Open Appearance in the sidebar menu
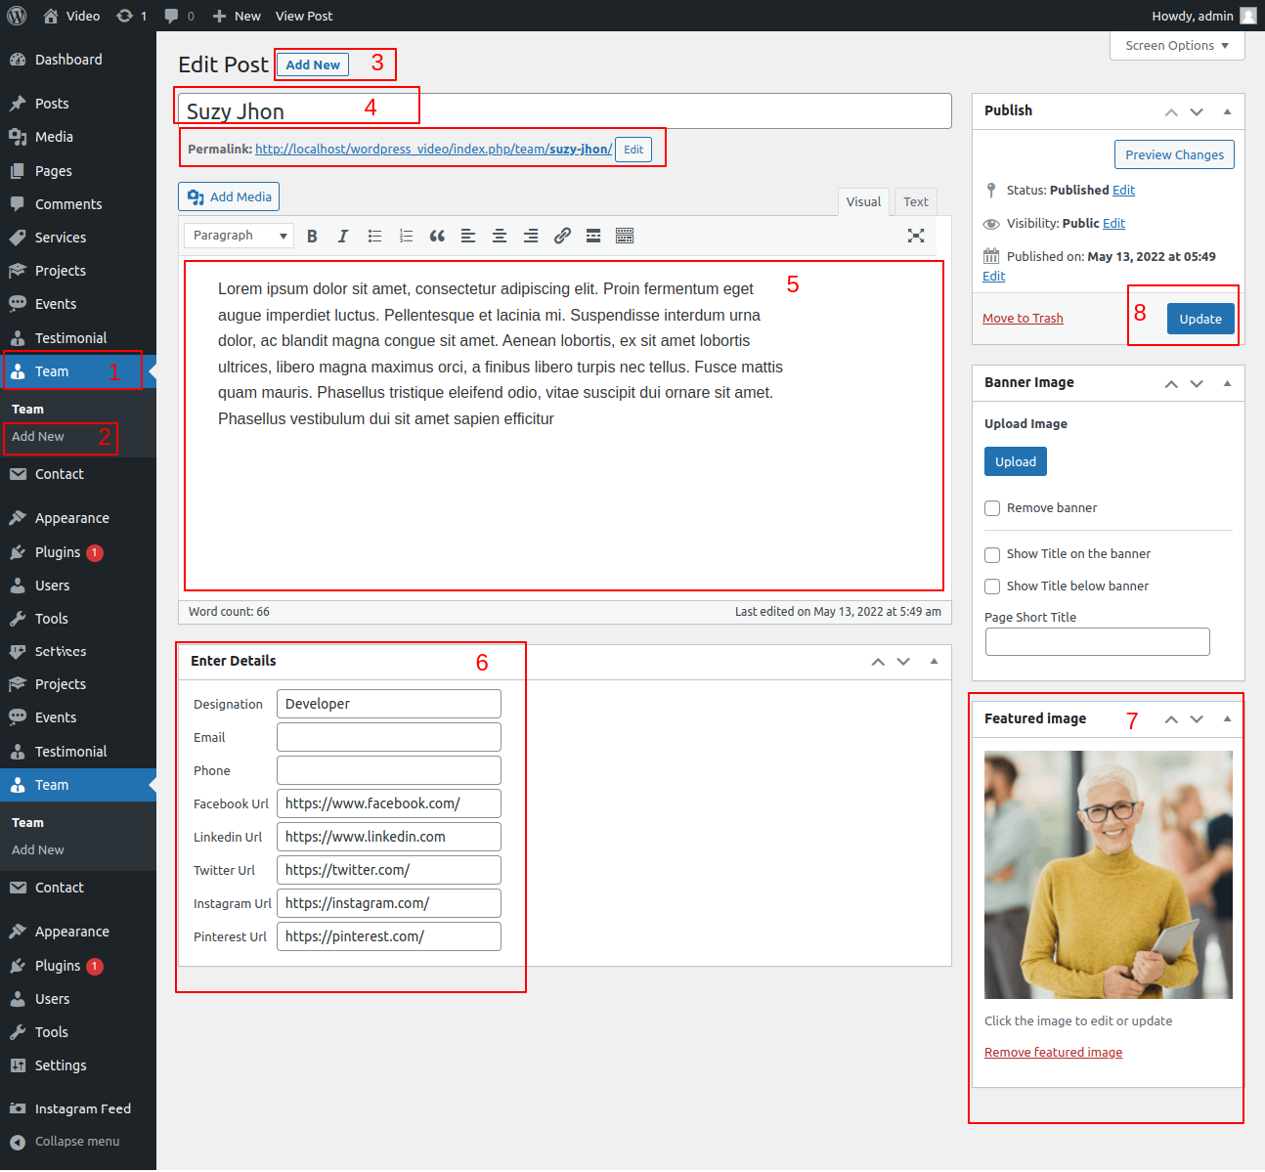The height and width of the screenshot is (1172, 1265). 71,518
